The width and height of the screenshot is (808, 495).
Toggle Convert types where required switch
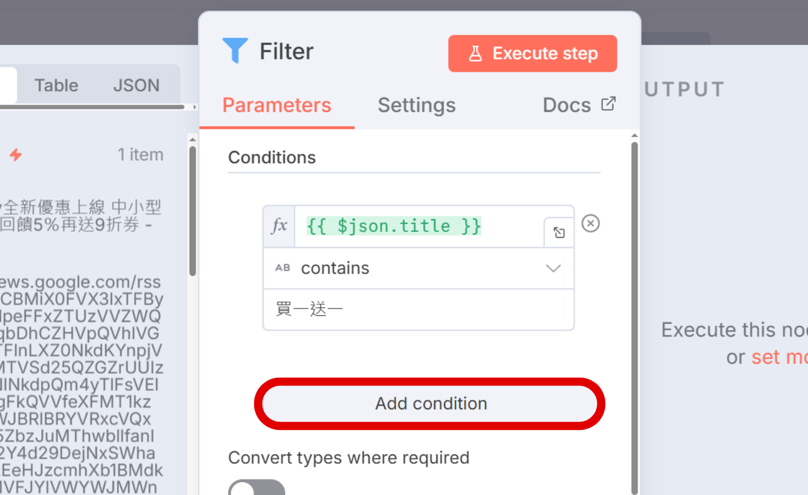click(x=256, y=488)
